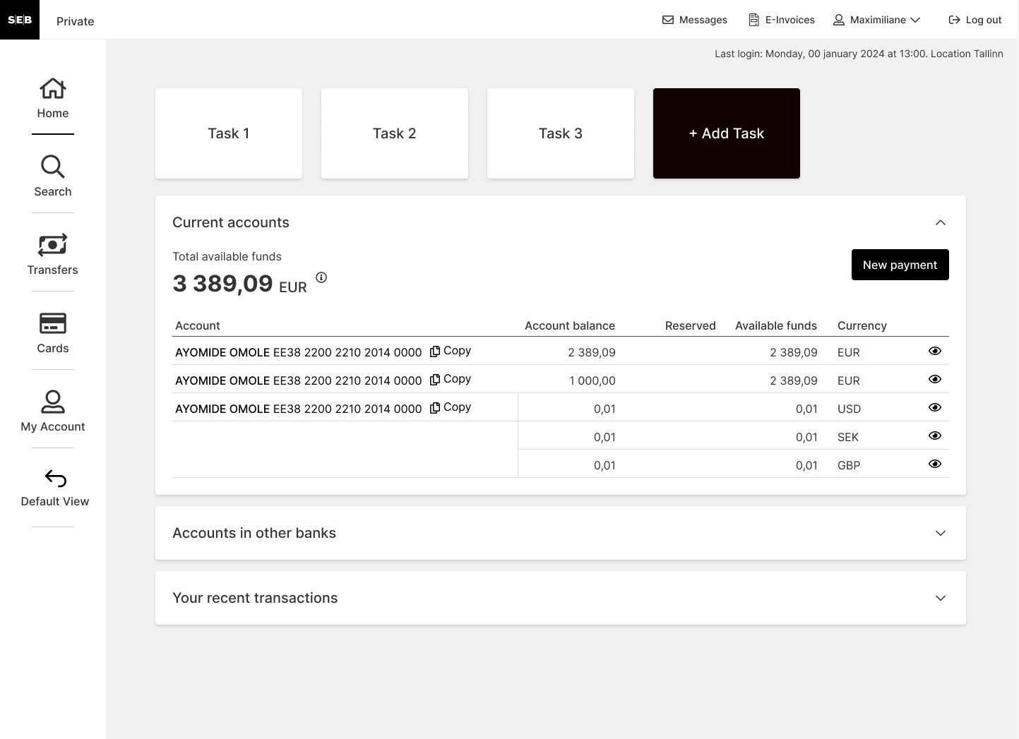Start a New payment

tap(900, 265)
